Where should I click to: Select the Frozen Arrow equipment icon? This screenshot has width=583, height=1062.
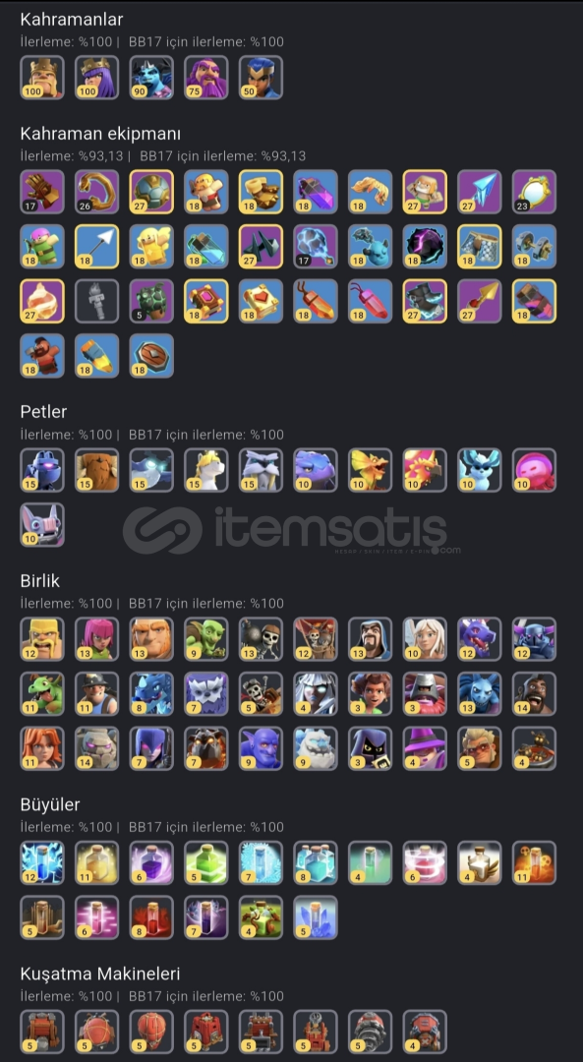coord(480,192)
